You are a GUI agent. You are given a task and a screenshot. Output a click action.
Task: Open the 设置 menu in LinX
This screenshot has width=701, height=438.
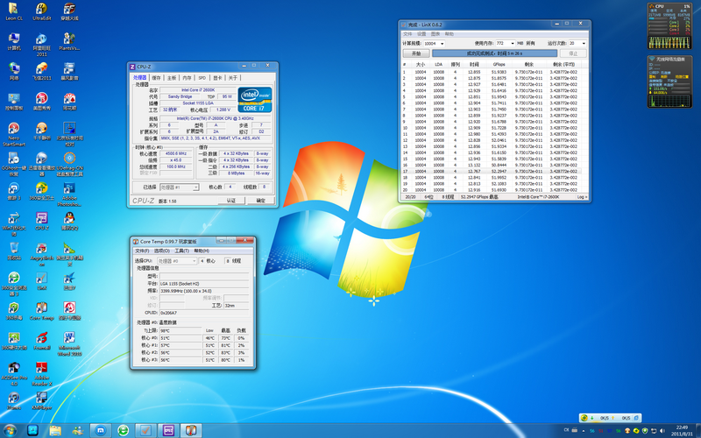coord(421,34)
